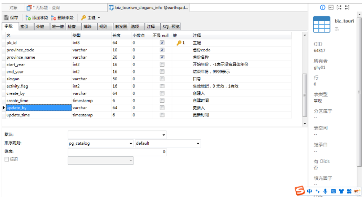
Task: Check Not null for activity_flag
Action: (162, 86)
